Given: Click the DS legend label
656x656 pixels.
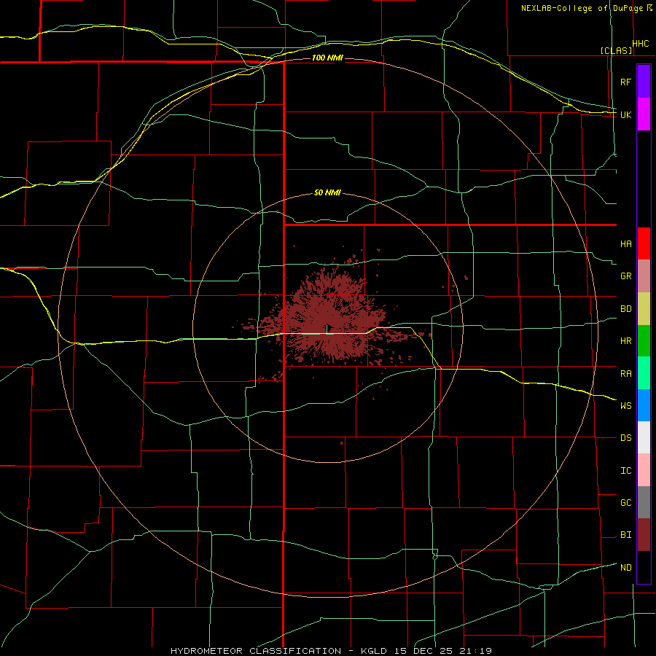Looking at the screenshot, I should (625, 438).
